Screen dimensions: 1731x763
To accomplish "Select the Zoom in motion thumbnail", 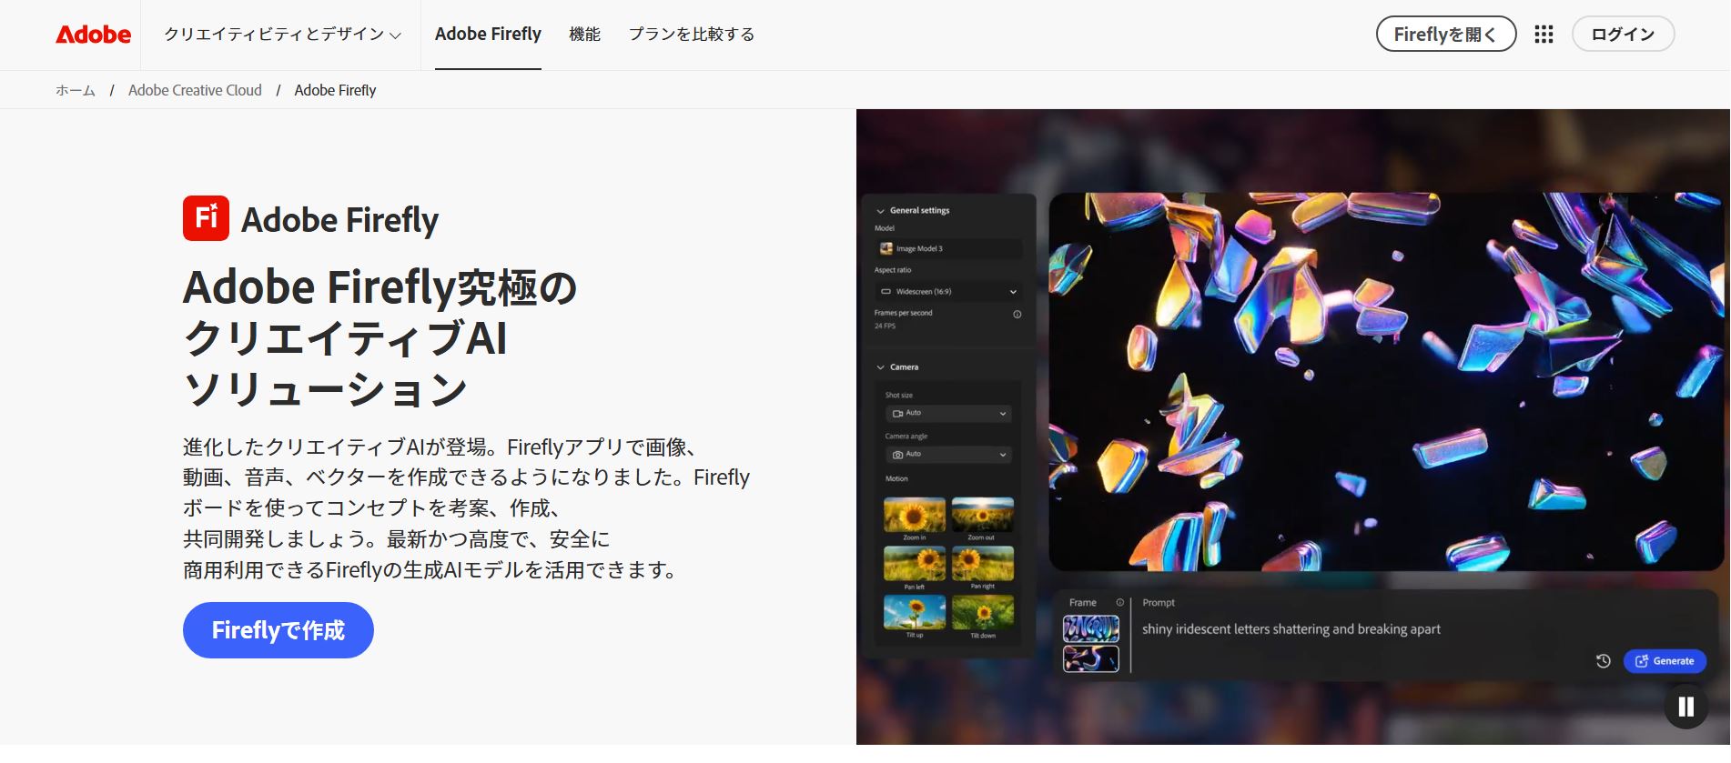I will click(x=915, y=515).
